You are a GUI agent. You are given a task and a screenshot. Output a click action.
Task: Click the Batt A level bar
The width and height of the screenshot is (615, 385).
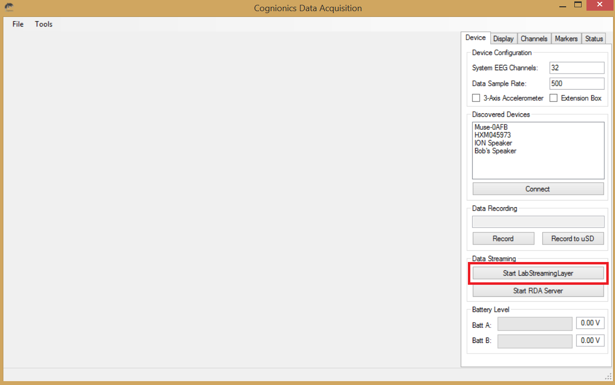(x=535, y=324)
